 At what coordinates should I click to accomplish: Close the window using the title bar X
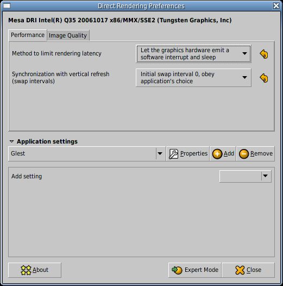[276, 6]
